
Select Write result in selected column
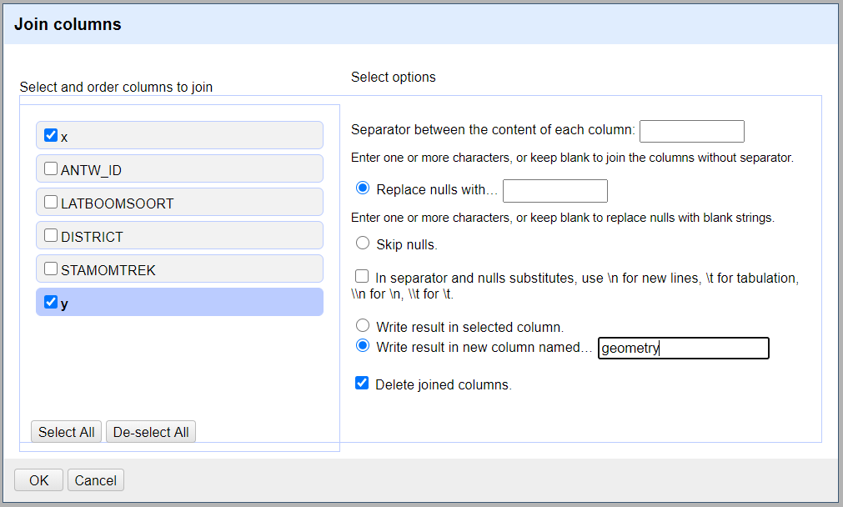pyautogui.click(x=363, y=326)
